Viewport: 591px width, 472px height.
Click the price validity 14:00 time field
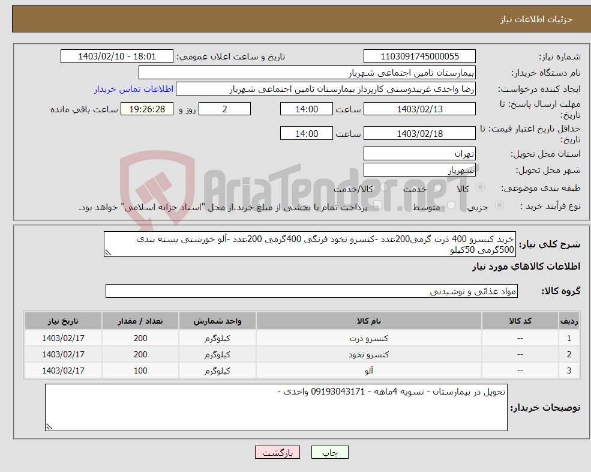tap(307, 133)
